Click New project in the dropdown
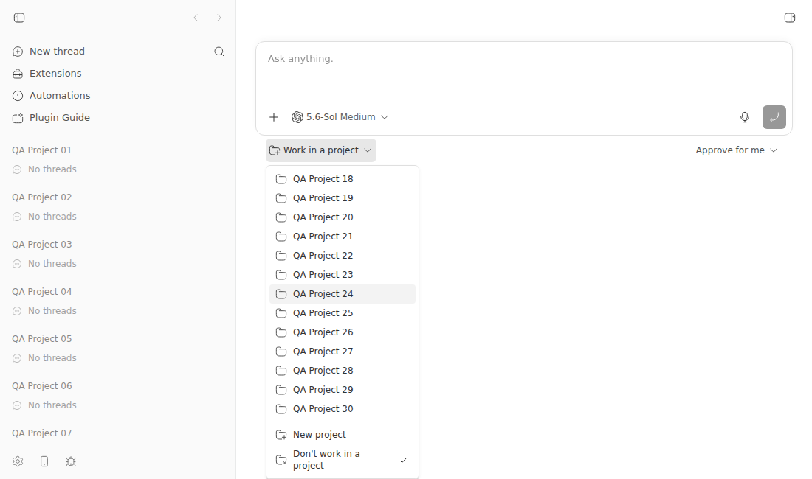Screen dimensions: 812x479 pos(343,435)
